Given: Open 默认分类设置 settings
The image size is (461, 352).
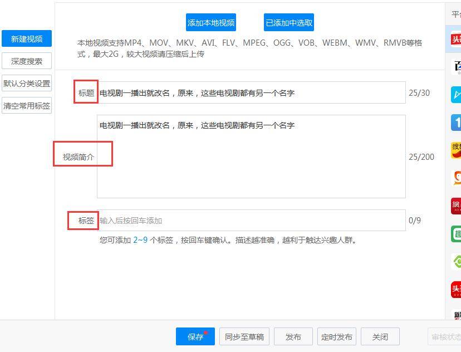Looking at the screenshot, I should pyautogui.click(x=27, y=84).
